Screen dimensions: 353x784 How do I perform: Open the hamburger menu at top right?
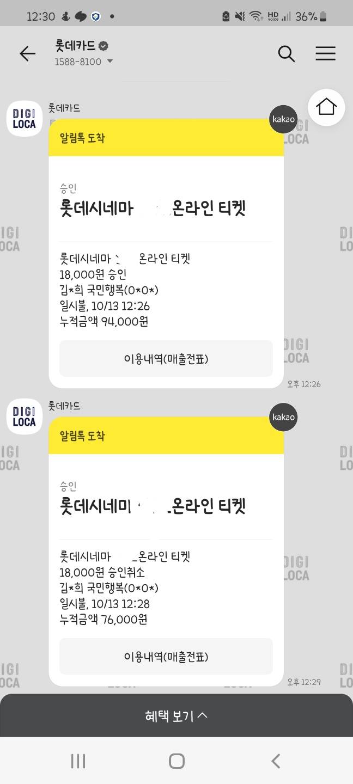coord(325,53)
